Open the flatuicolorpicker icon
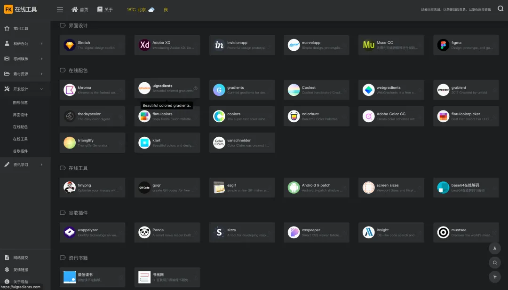This screenshot has height=290, width=508. point(443,116)
